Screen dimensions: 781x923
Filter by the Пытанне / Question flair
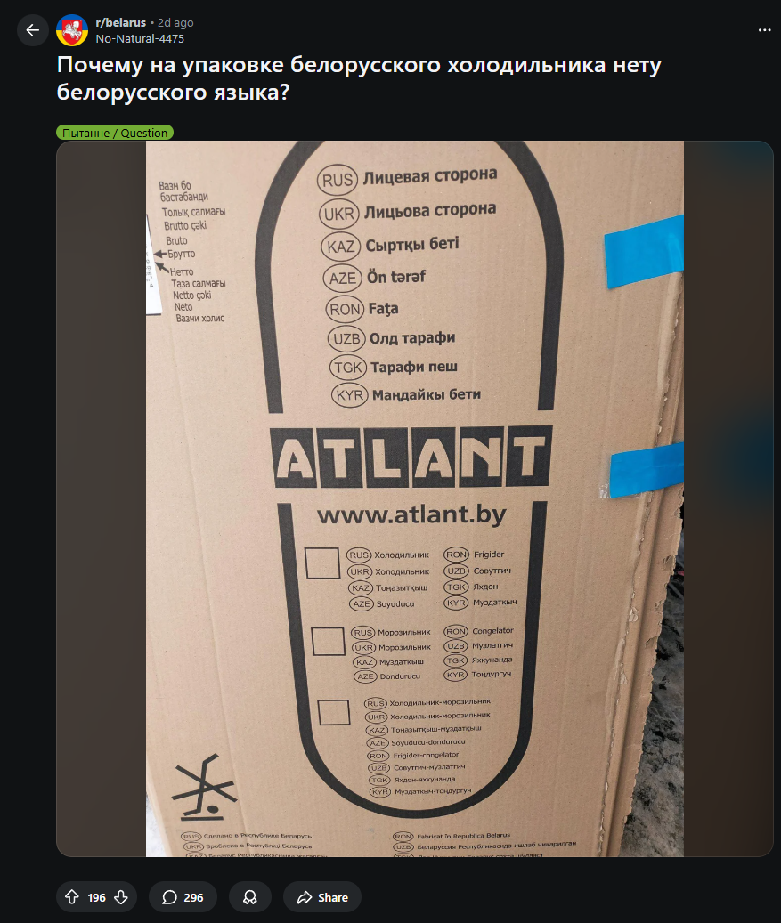click(115, 133)
